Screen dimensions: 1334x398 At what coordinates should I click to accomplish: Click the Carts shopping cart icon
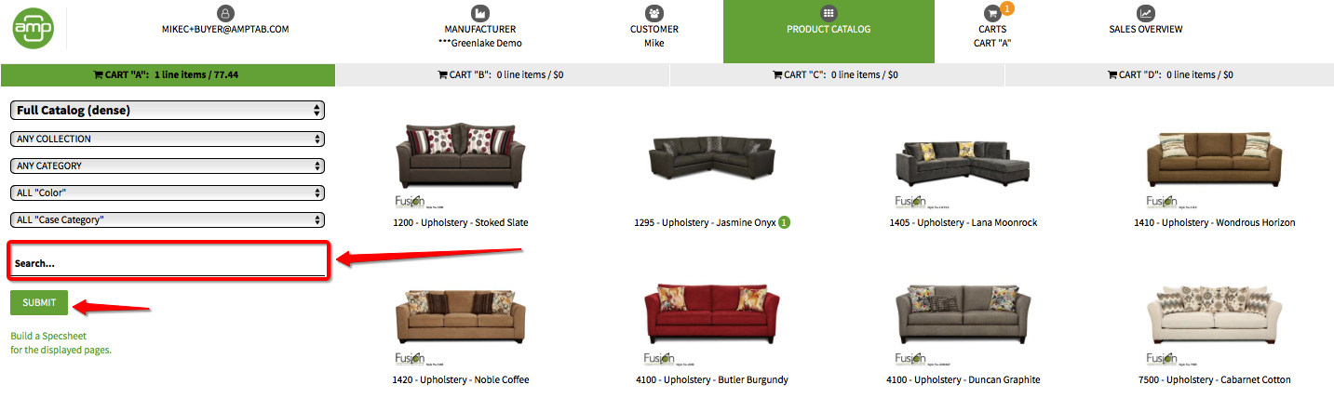(x=992, y=13)
